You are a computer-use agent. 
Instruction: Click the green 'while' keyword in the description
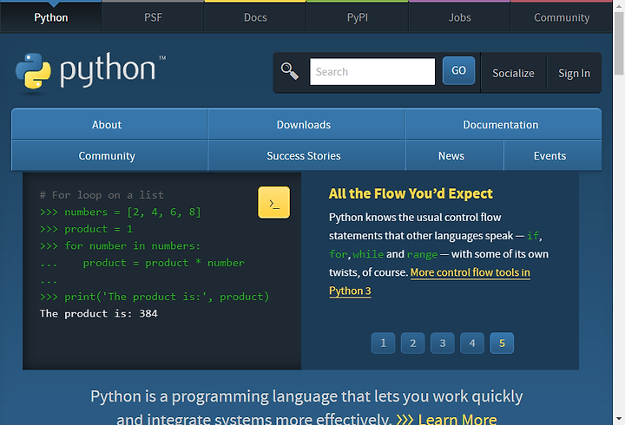368,254
